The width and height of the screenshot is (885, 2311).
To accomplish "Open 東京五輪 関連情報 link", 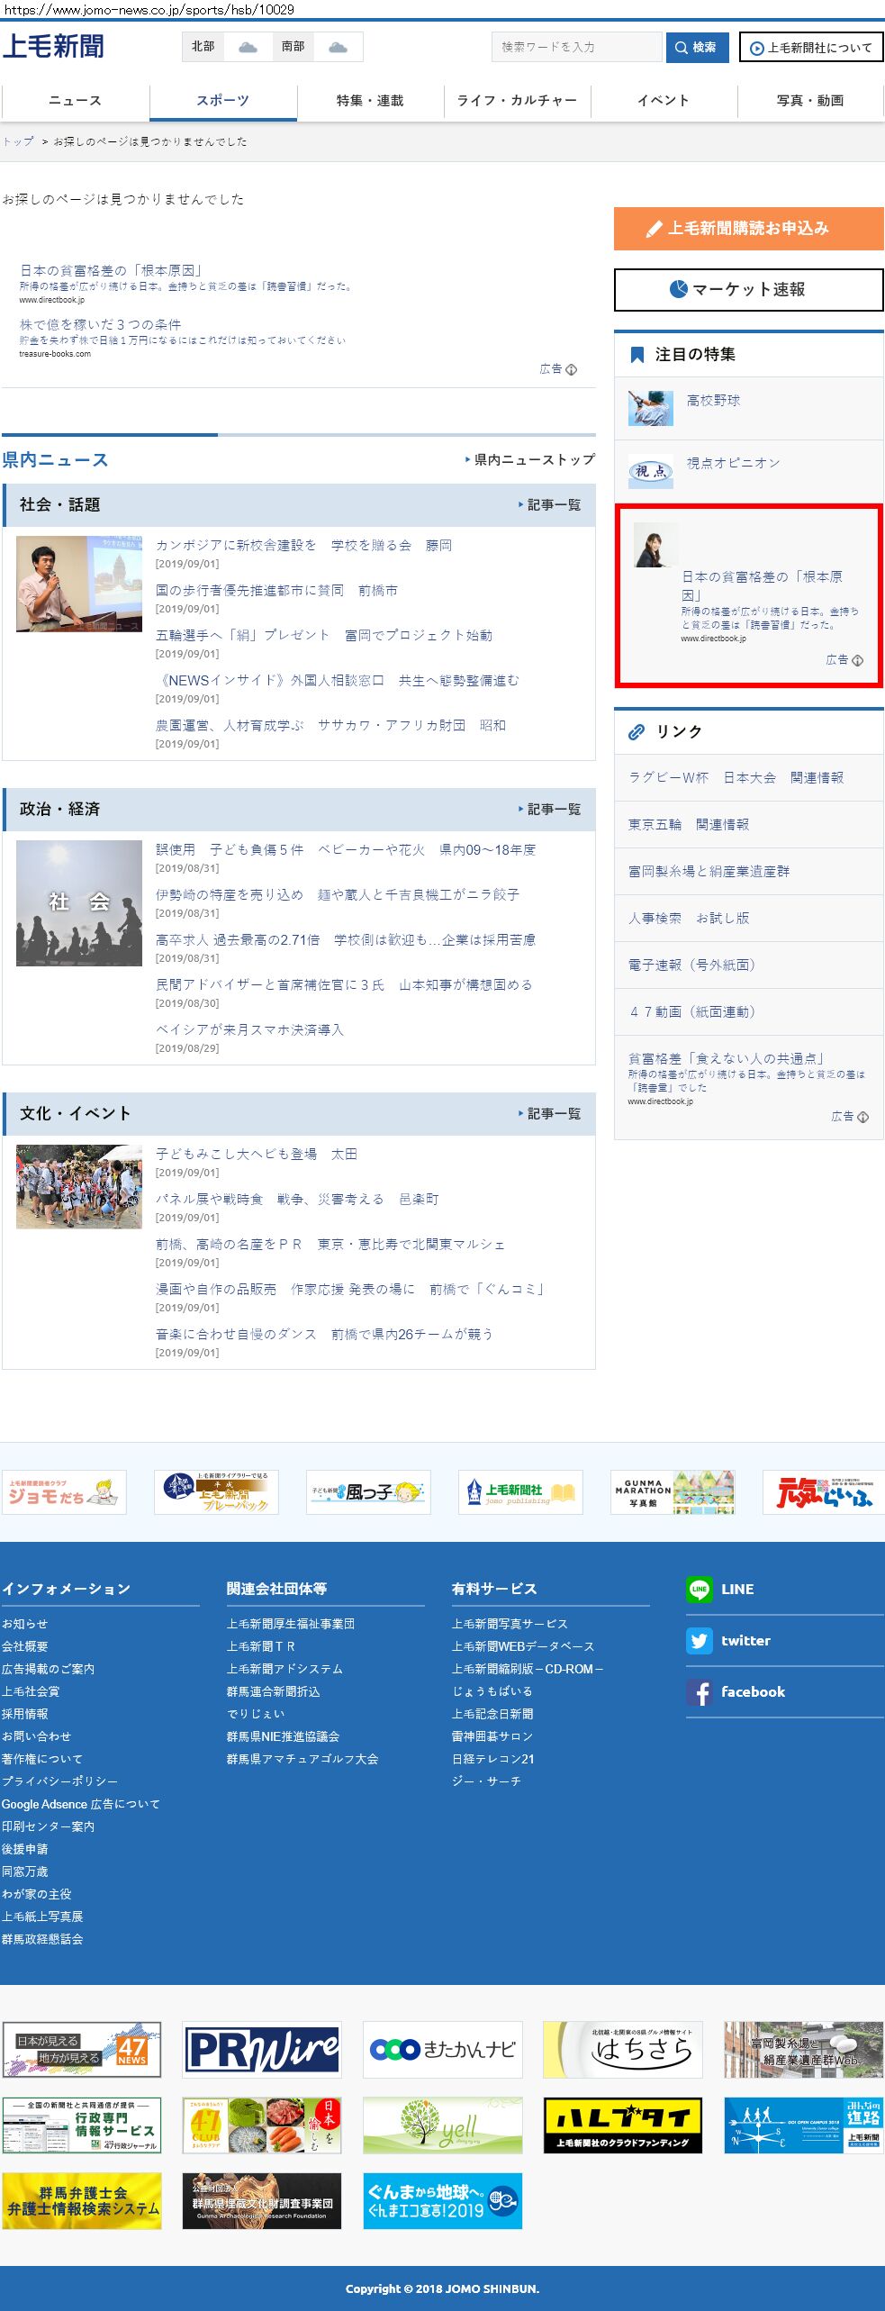I will coord(689,825).
